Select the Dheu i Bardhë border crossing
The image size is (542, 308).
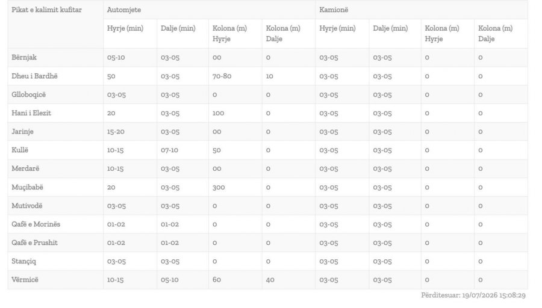click(x=34, y=76)
